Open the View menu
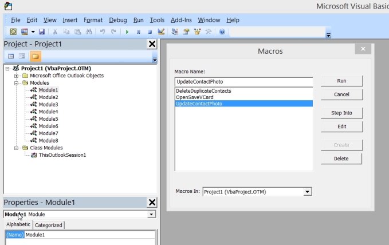The height and width of the screenshot is (245, 389). [x=50, y=20]
